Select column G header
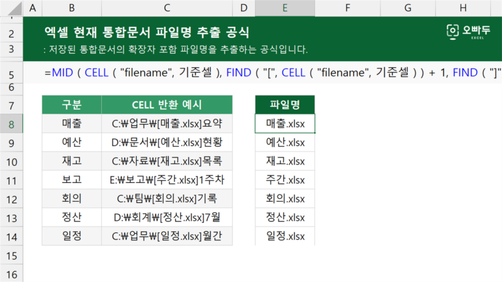 coord(408,8)
